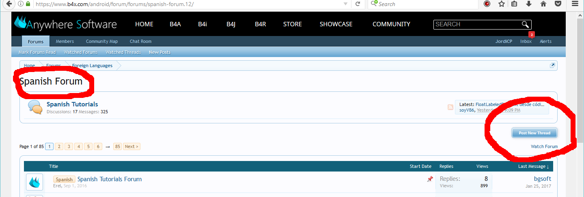Open the Spanish Tutorials subforum

(72, 104)
